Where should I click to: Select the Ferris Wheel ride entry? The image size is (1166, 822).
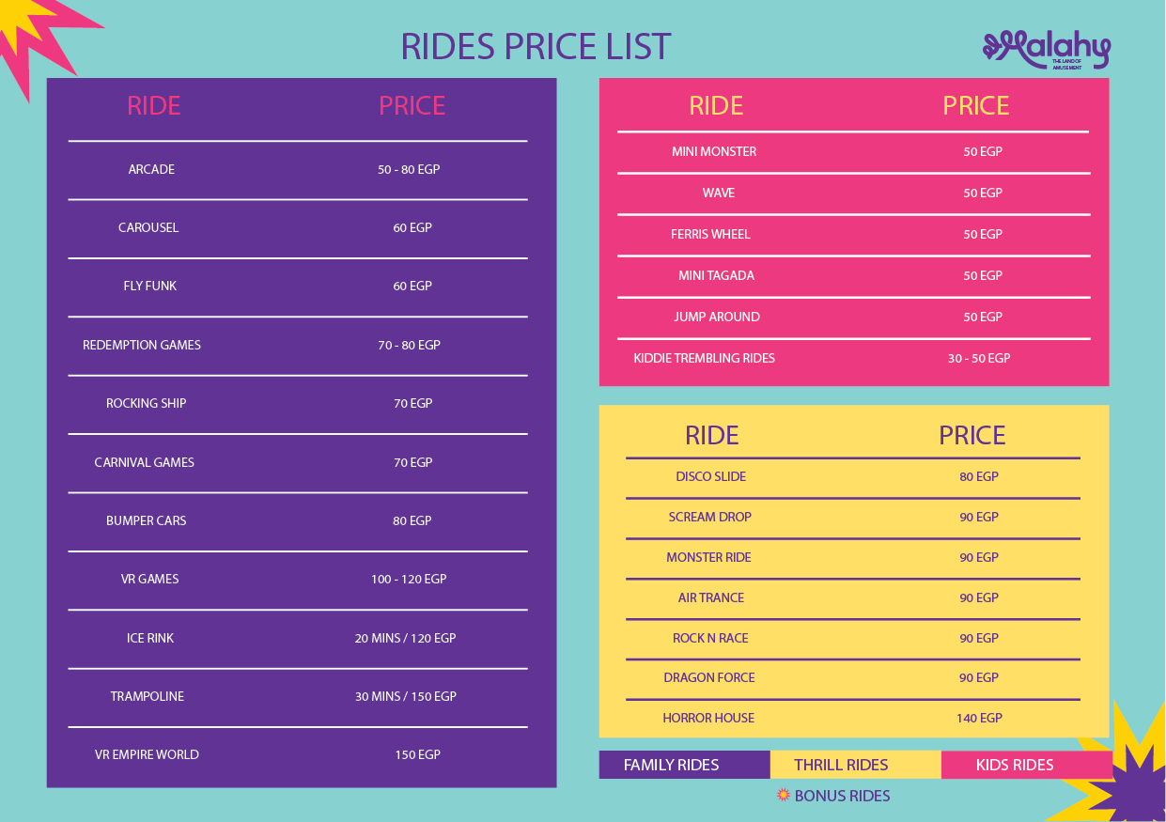[x=710, y=234]
